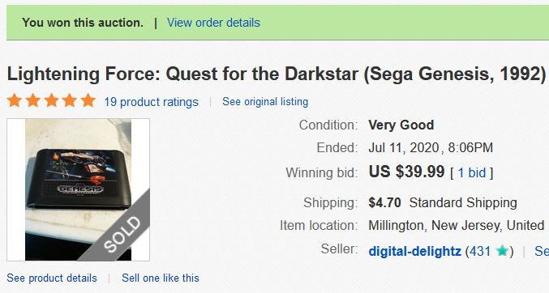The height and width of the screenshot is (293, 549).
Task: Click the SOLD ribbon on product image
Action: click(122, 234)
